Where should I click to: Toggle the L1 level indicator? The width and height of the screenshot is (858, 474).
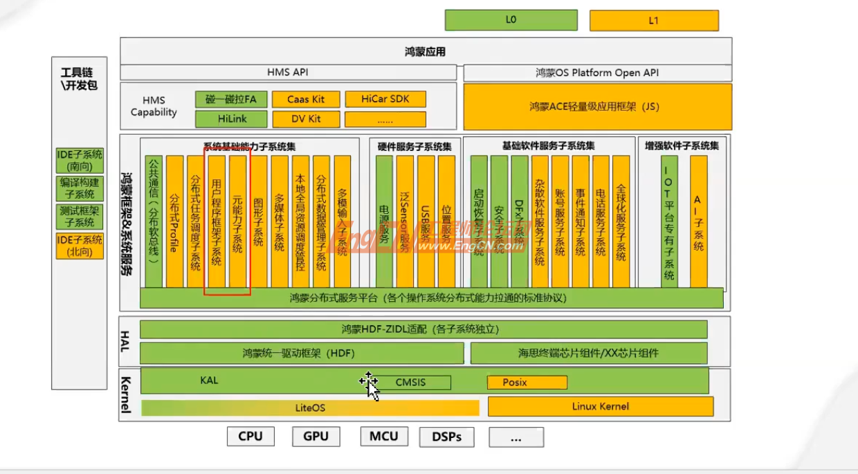pyautogui.click(x=654, y=20)
